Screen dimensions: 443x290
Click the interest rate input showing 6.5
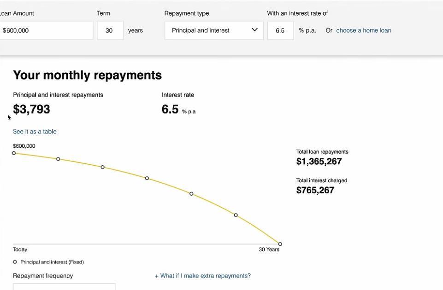point(281,30)
